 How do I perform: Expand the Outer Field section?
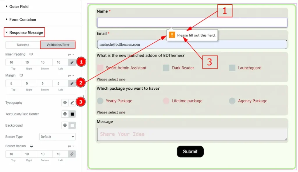[19, 6]
